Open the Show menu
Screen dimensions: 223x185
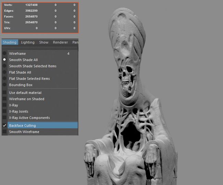tap(44, 42)
